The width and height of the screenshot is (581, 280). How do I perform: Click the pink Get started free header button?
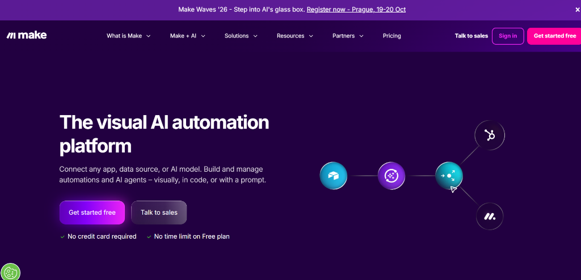coord(554,36)
